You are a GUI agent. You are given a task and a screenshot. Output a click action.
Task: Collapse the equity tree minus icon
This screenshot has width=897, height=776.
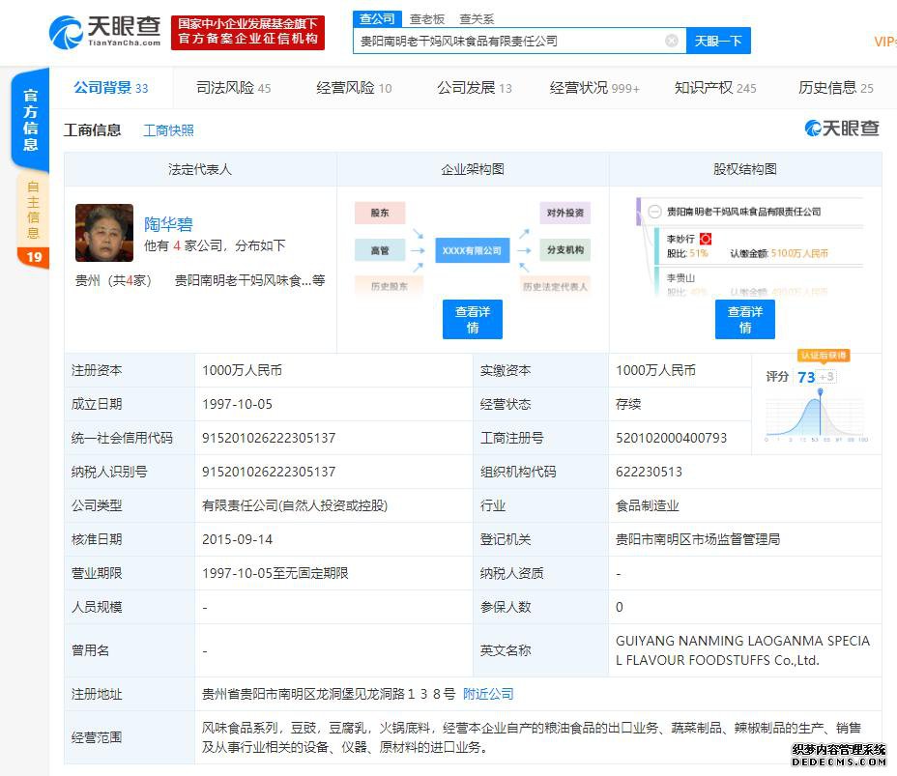pos(654,212)
